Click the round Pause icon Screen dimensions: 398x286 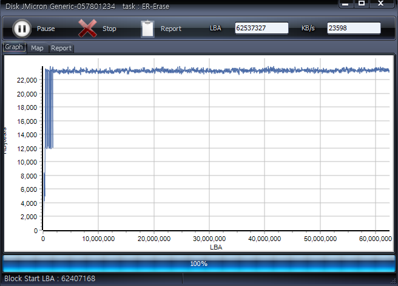coord(22,29)
